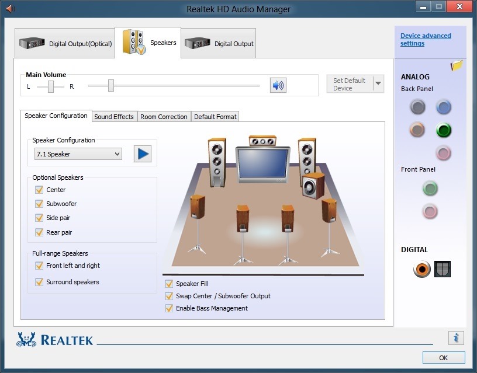Adjust the left-right balance slider
Viewport: 477px width, 373px height.
coord(51,85)
